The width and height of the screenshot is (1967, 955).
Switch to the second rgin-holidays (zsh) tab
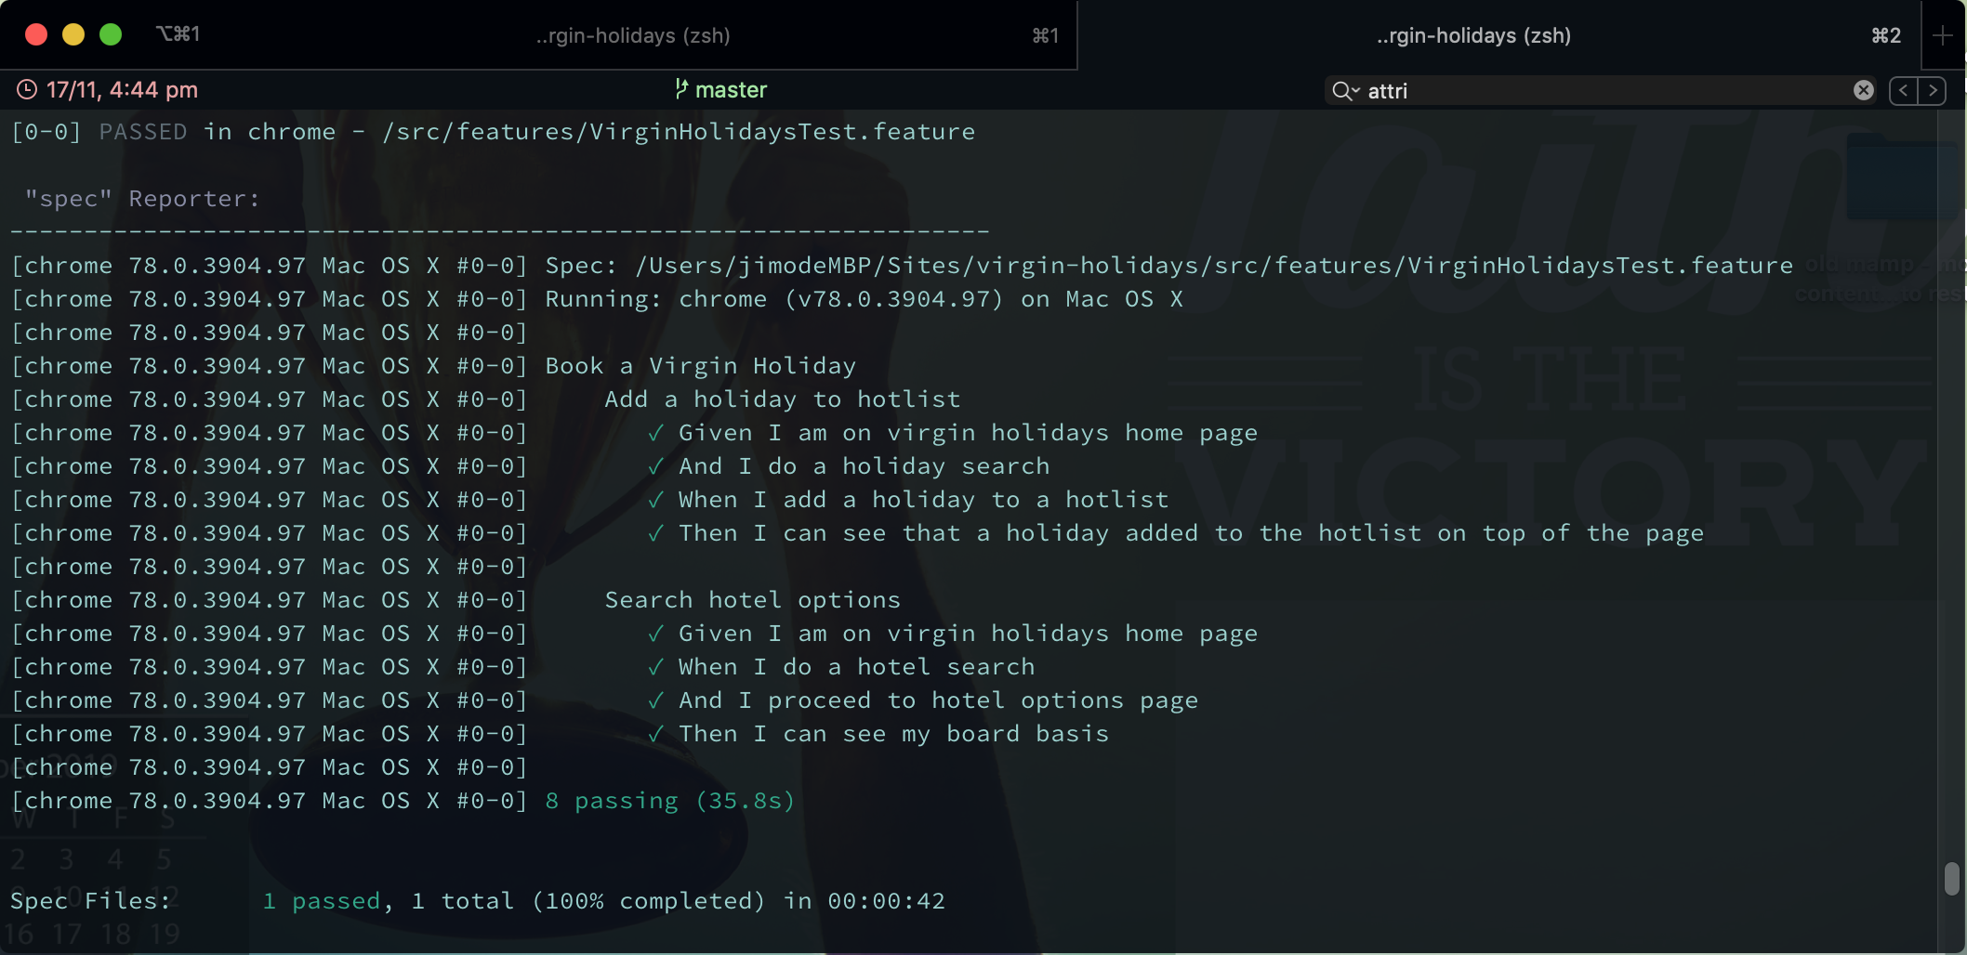(1473, 35)
